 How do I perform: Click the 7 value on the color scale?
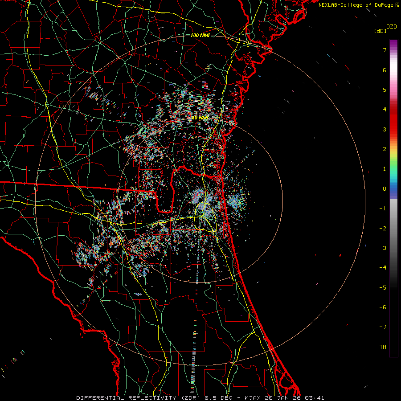(385, 50)
